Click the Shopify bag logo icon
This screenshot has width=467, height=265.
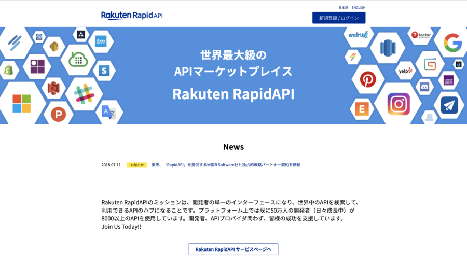[x=9, y=70]
